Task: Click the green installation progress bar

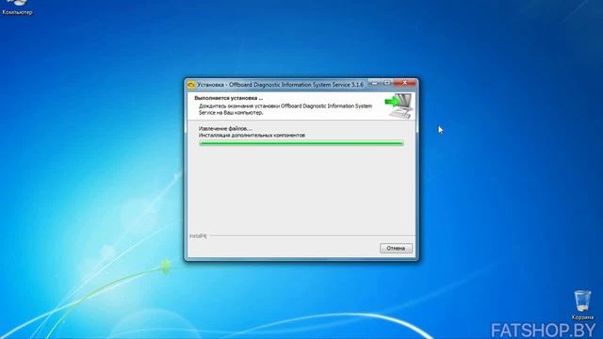Action: pos(301,143)
